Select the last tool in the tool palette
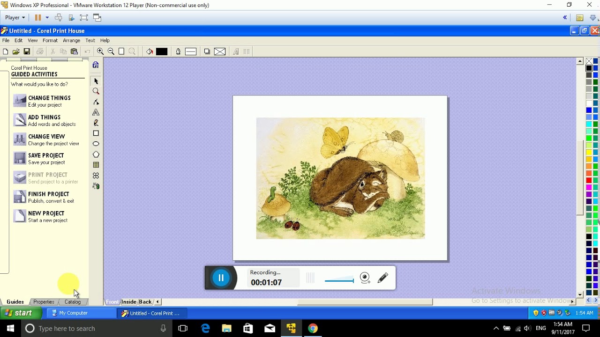This screenshot has height=337, width=600. coord(96,186)
